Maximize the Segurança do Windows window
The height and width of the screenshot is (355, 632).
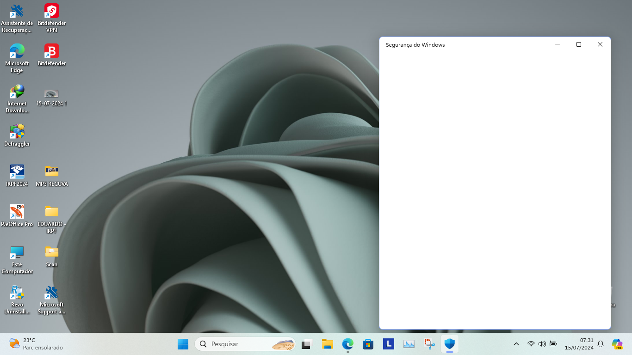[578, 44]
